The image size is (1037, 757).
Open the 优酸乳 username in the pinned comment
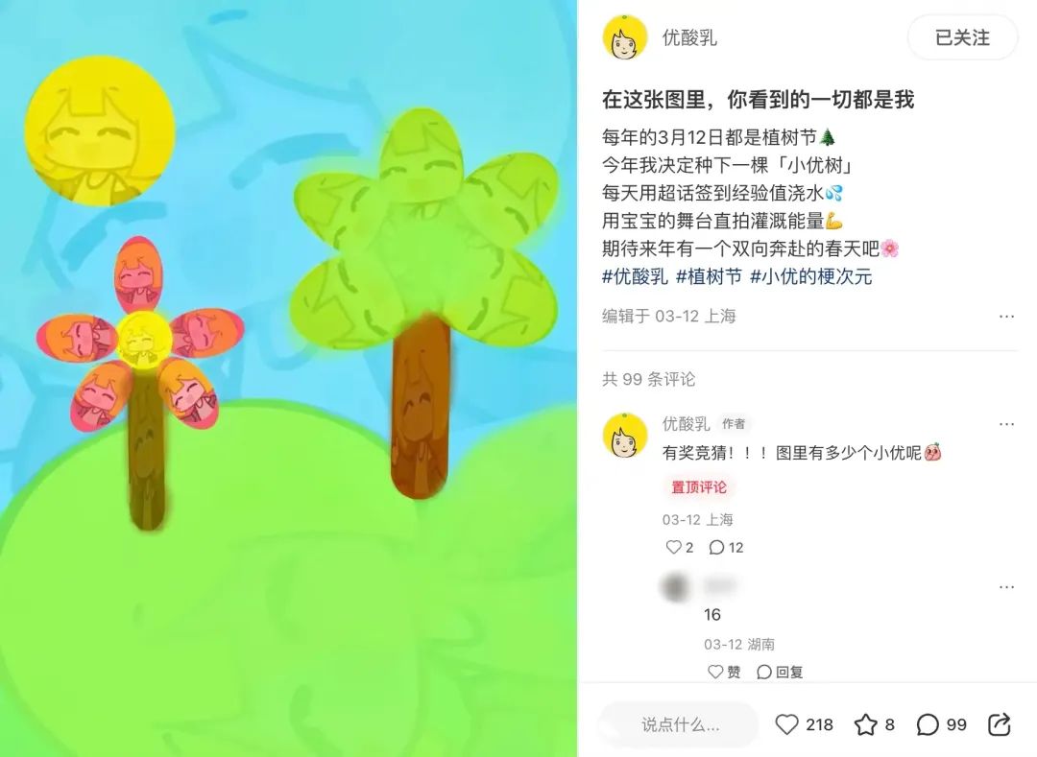(x=686, y=423)
